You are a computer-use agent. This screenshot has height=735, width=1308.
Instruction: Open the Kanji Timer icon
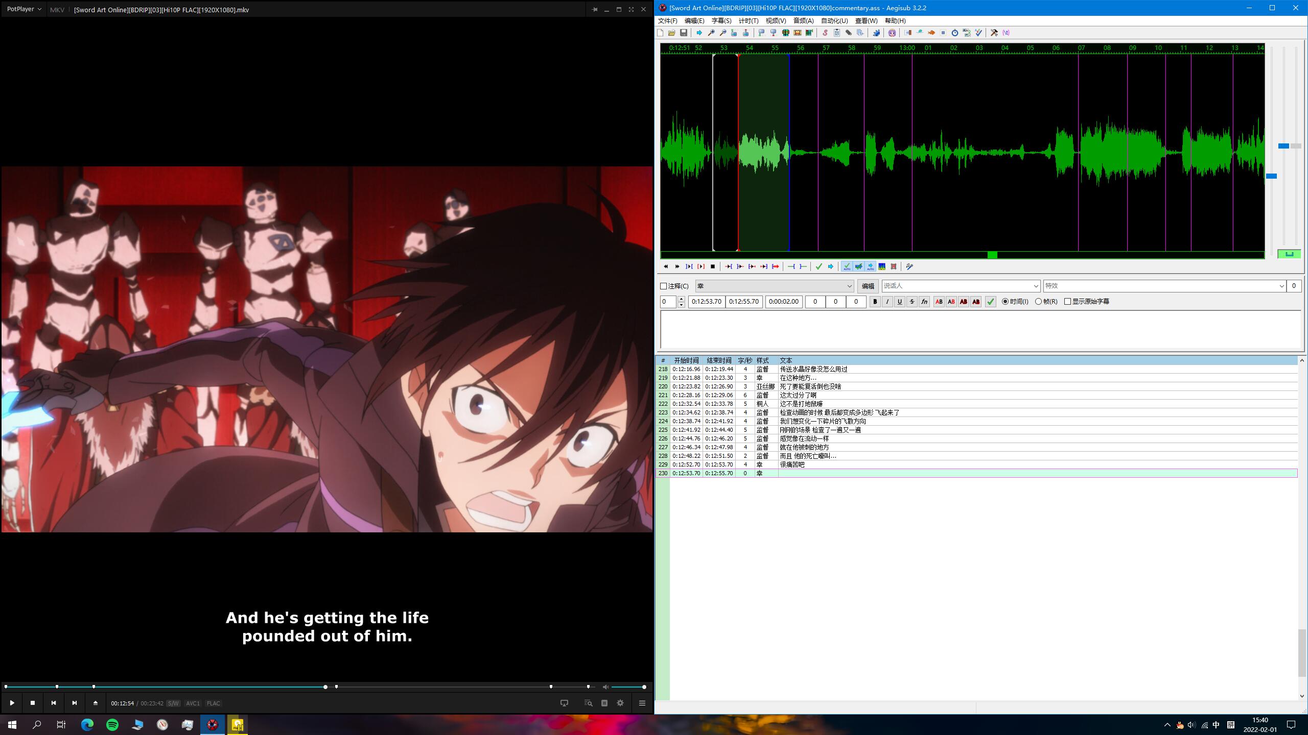[x=967, y=33]
